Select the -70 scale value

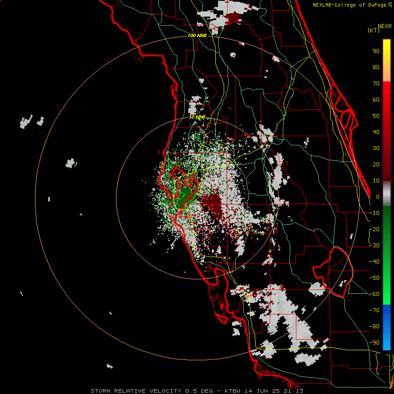pos(375,310)
